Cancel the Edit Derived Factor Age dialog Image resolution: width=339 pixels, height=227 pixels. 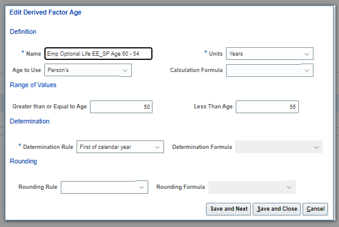tap(315, 209)
